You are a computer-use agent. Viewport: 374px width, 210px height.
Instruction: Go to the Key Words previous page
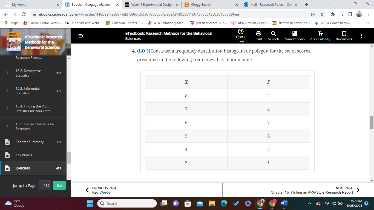102,190
